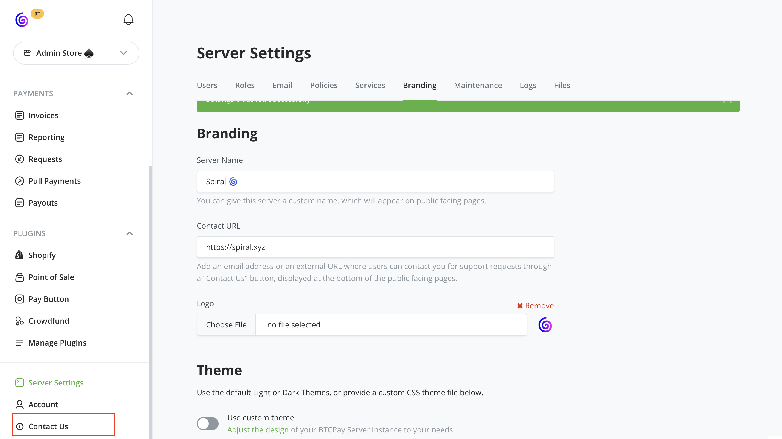Open Manage Plugins list
782x439 pixels.
click(x=57, y=343)
